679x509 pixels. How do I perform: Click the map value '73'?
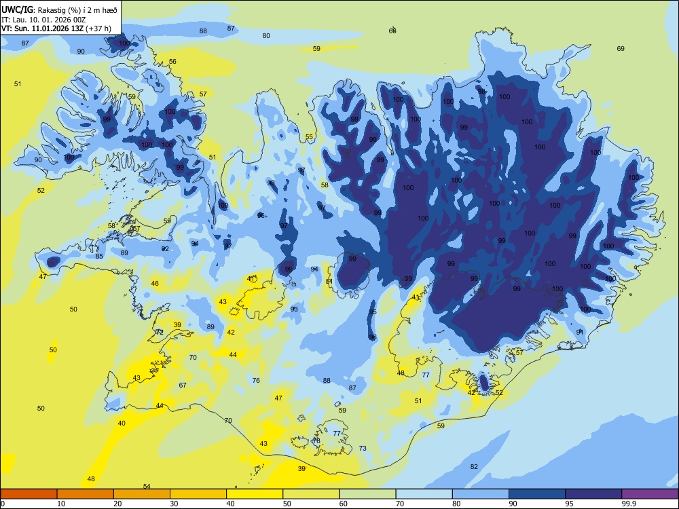(363, 448)
